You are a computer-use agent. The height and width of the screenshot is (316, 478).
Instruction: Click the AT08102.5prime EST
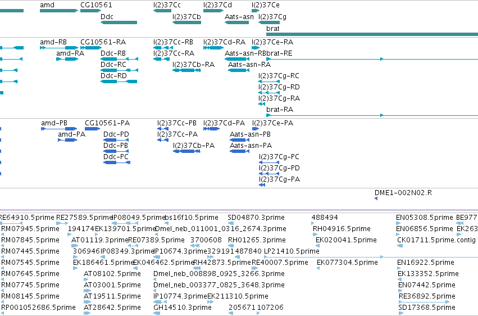tap(87, 279)
